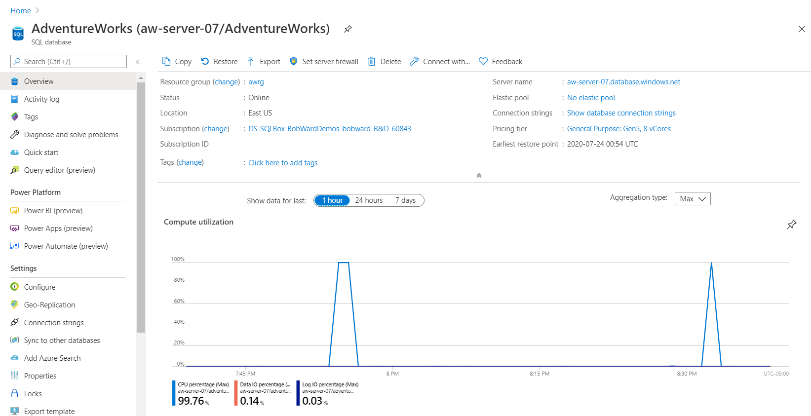The width and height of the screenshot is (811, 416).
Task: Click the Data IO percentage orange legend swatch
Action: point(236,393)
